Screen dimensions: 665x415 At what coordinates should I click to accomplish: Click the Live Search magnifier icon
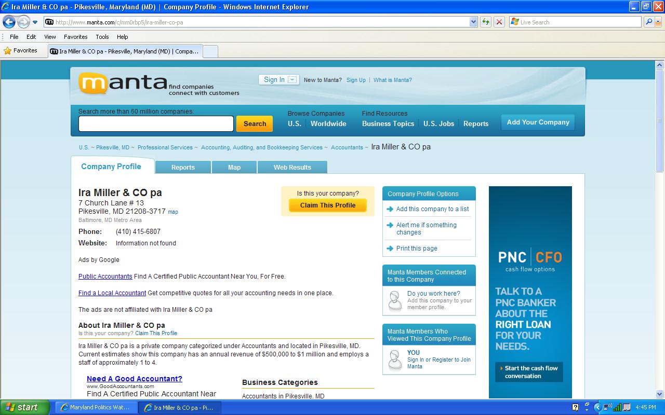click(648, 22)
